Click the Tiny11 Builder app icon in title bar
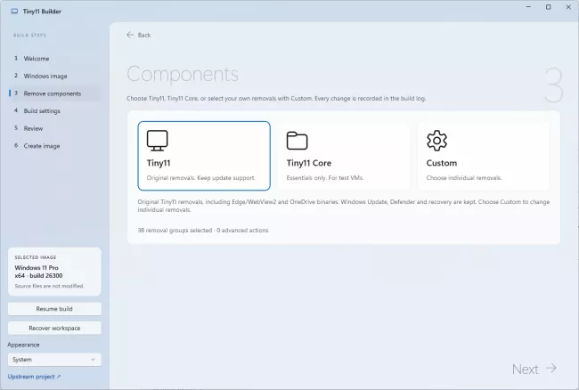The image size is (579, 390). [14, 12]
